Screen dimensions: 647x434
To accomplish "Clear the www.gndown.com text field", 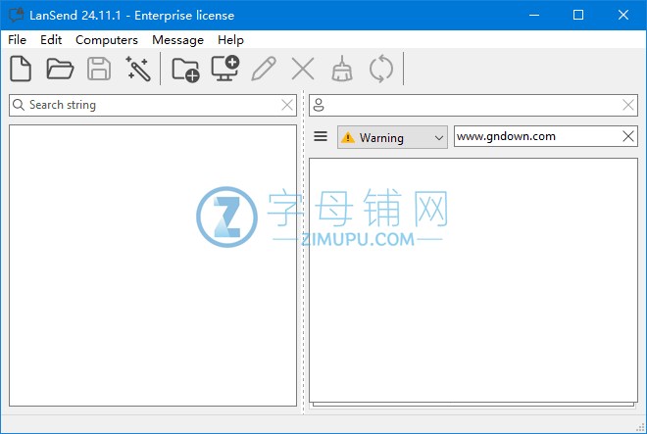I will pyautogui.click(x=628, y=136).
